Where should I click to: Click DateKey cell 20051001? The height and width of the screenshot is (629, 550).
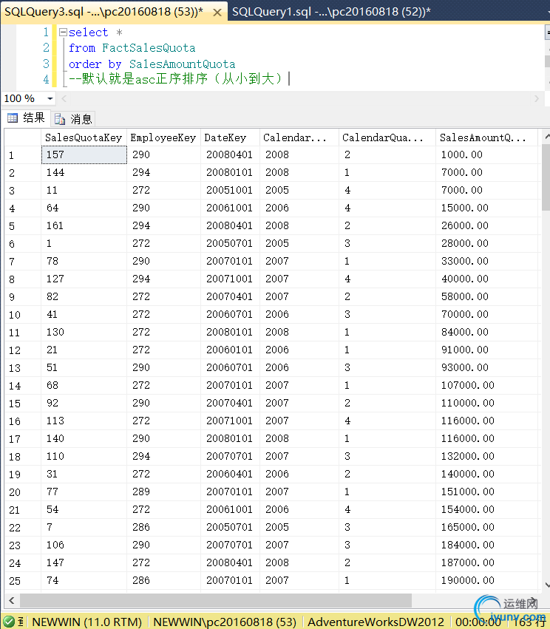(x=230, y=190)
